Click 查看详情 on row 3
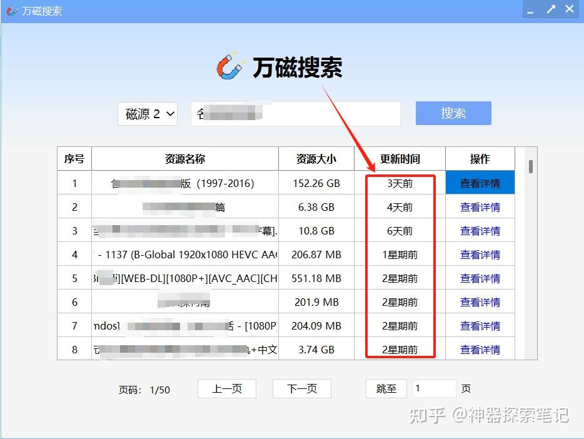This screenshot has width=584, height=439. (480, 230)
